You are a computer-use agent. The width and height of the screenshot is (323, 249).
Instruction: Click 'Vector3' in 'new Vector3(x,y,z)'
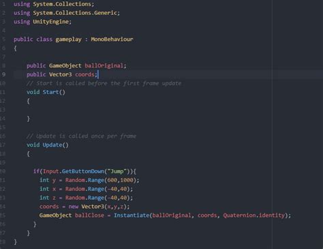tap(93, 207)
